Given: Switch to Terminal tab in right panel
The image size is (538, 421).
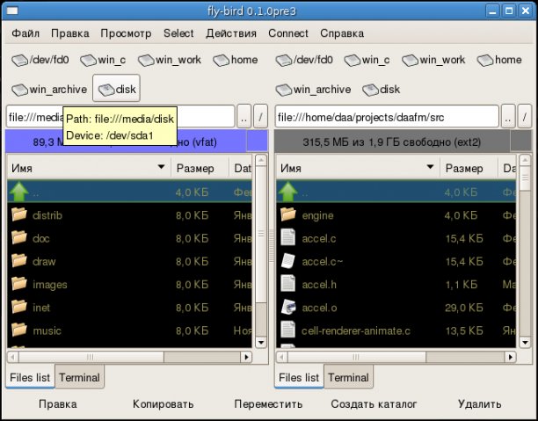Looking at the screenshot, I should coord(349,378).
